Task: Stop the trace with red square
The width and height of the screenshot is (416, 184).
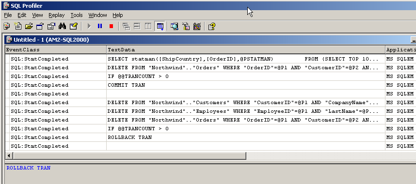Action: [x=111, y=26]
